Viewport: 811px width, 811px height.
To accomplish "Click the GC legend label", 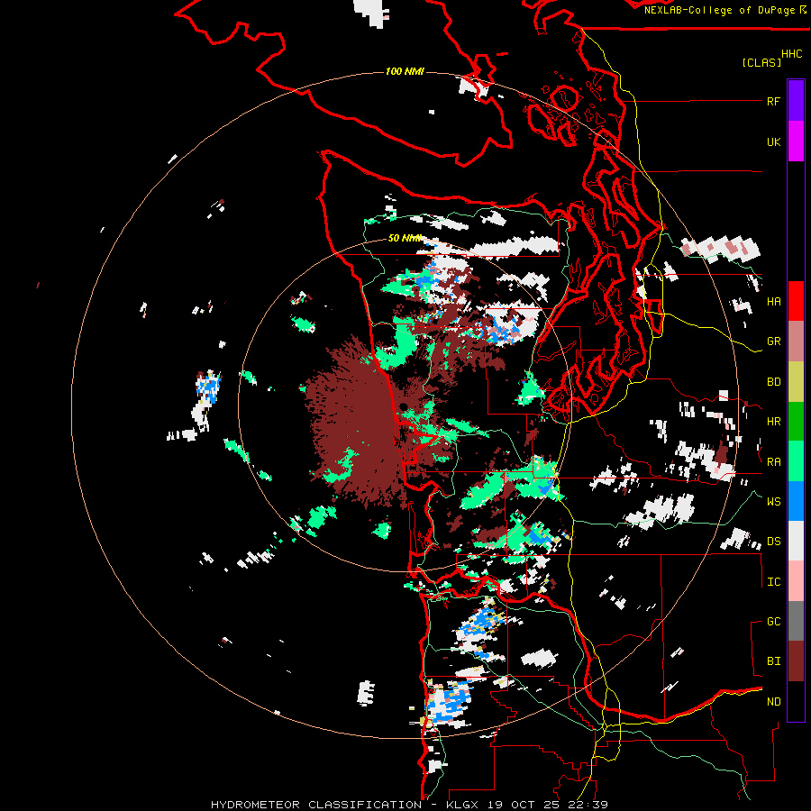I will click(773, 622).
